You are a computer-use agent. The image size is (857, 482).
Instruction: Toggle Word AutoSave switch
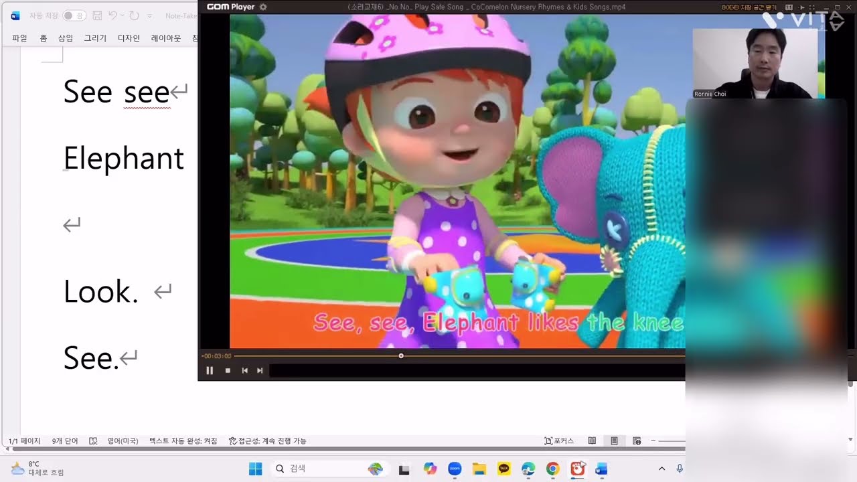click(x=74, y=15)
